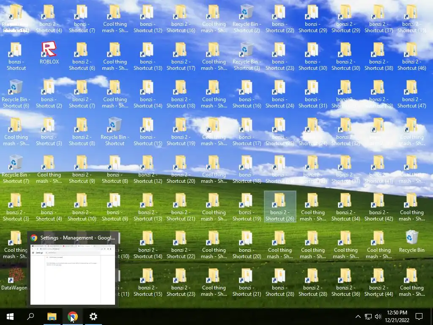This screenshot has width=433, height=325.
Task: Select the unnumbered Recycle Bin - Shortcut icon
Action: 115,132
